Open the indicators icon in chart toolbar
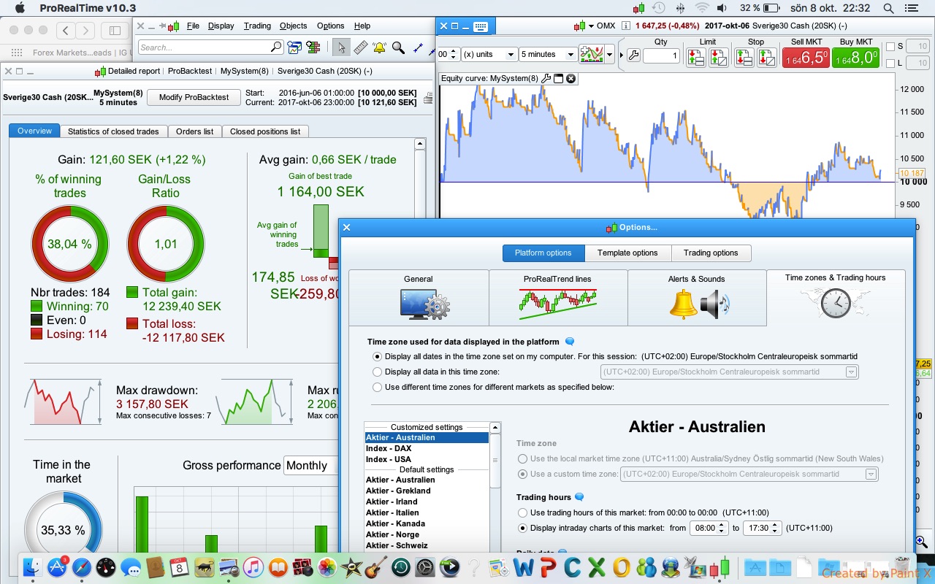 (x=592, y=54)
